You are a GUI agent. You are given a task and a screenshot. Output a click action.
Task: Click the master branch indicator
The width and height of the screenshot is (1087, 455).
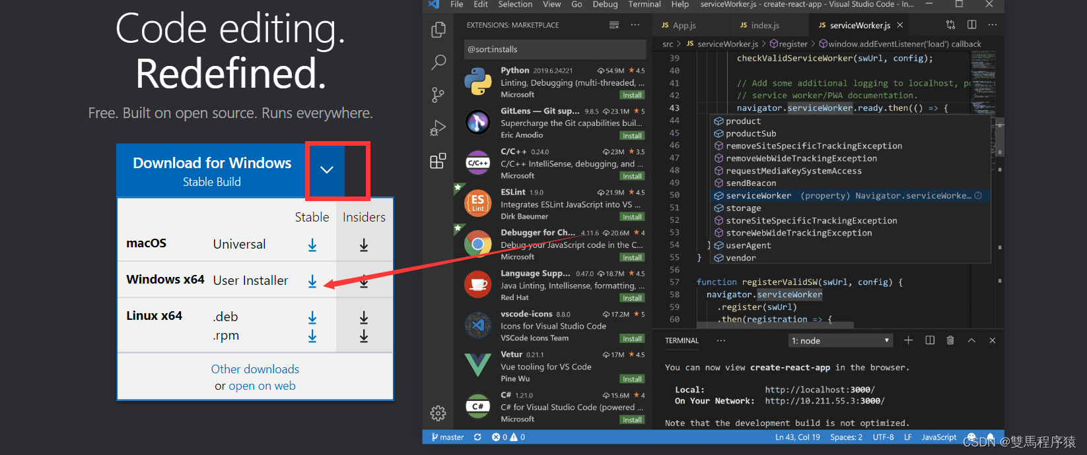[x=448, y=437]
